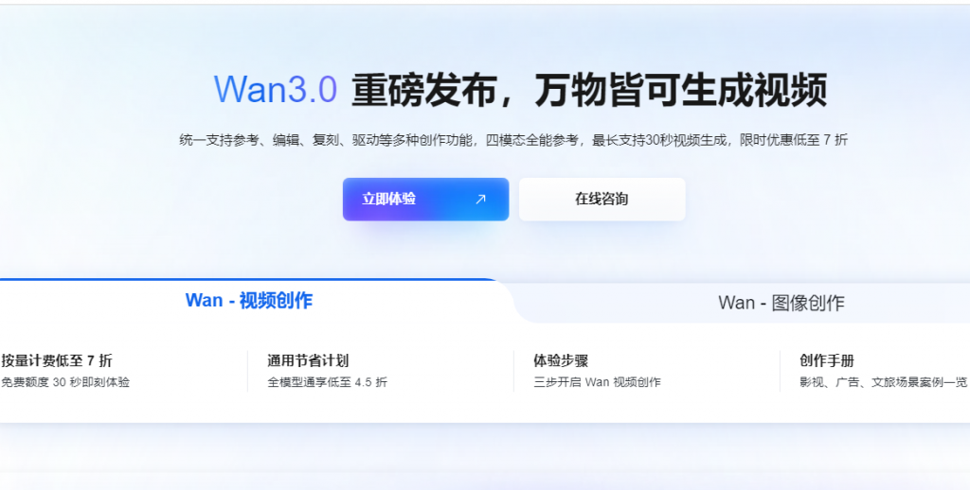
Task: Click 全模型通享低至 4.5 折 description
Action: click(327, 382)
